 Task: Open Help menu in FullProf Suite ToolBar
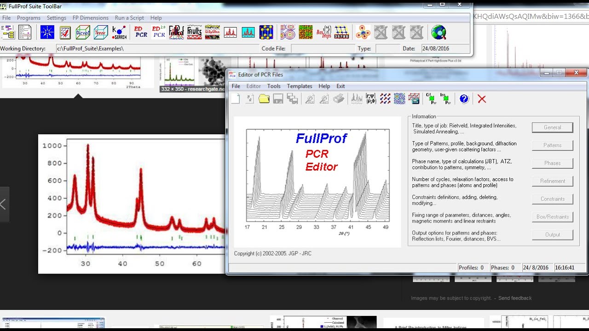click(x=156, y=18)
